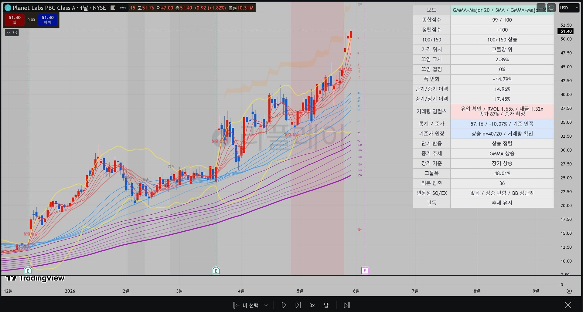Image resolution: width=583 pixels, height=312 pixels.
Task: Click the red 51.40 sell button
Action: 15,20
